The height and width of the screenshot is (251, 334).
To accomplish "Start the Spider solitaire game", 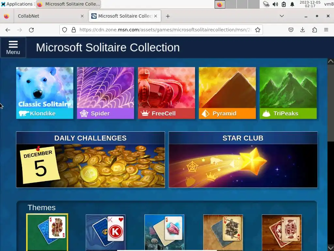I will click(x=105, y=93).
